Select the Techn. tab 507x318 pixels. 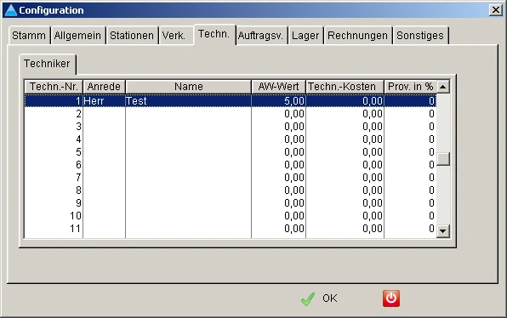[x=214, y=34]
